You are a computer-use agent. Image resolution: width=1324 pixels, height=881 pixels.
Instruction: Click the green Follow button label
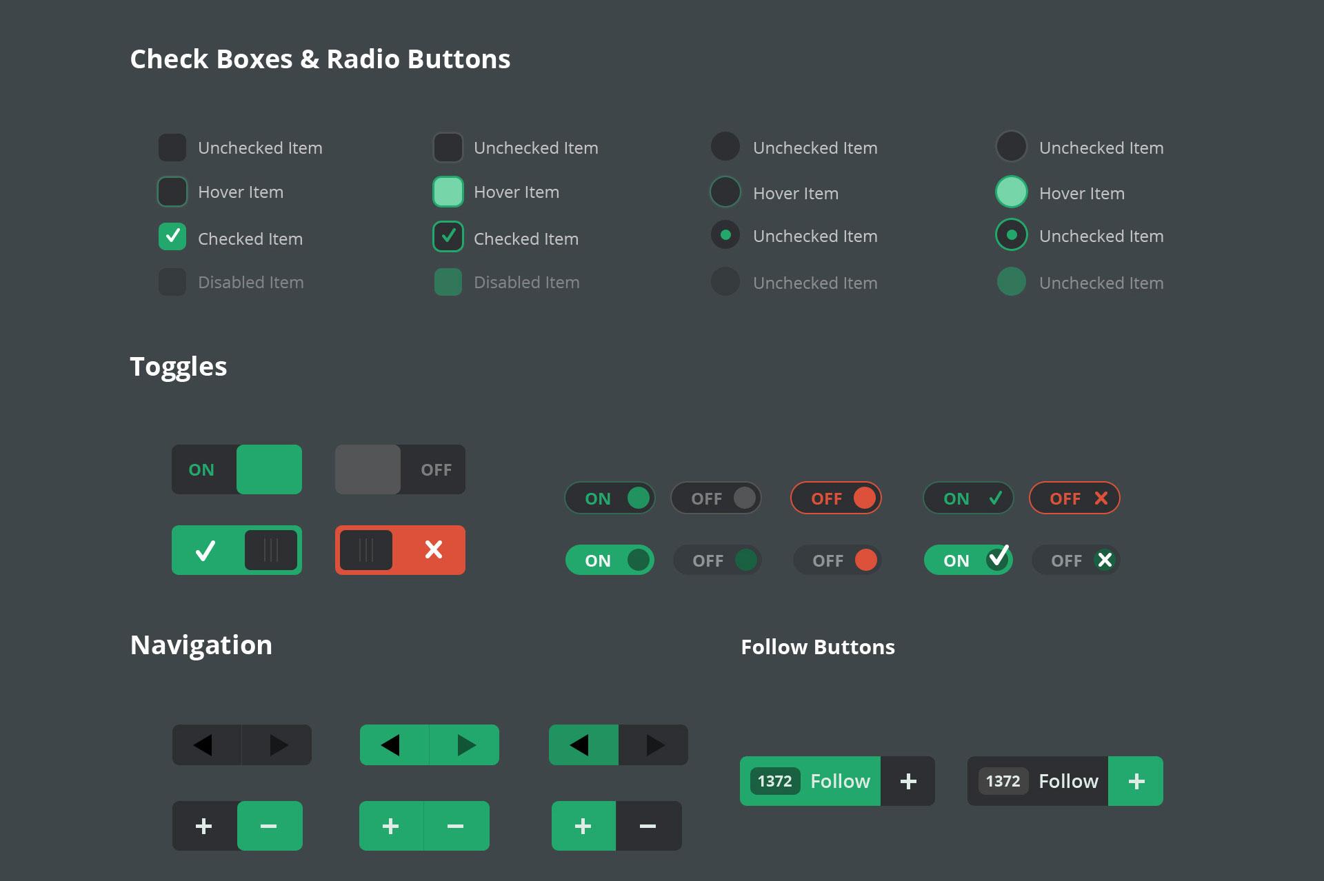pos(840,781)
